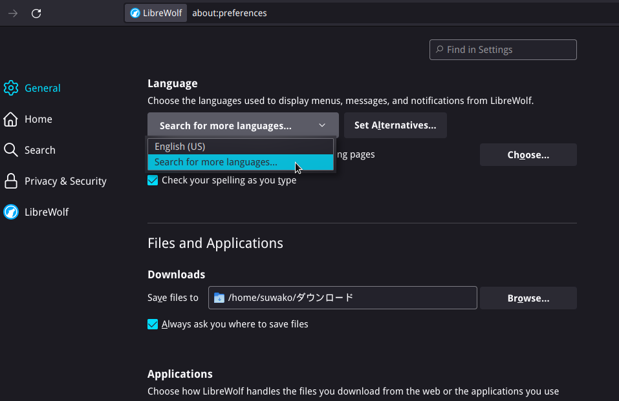Focus the Find in Settings field
Screen dimensions: 619x401
503,50
